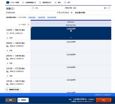
Task: Sort flights by arrival time link
Action: (41, 17)
